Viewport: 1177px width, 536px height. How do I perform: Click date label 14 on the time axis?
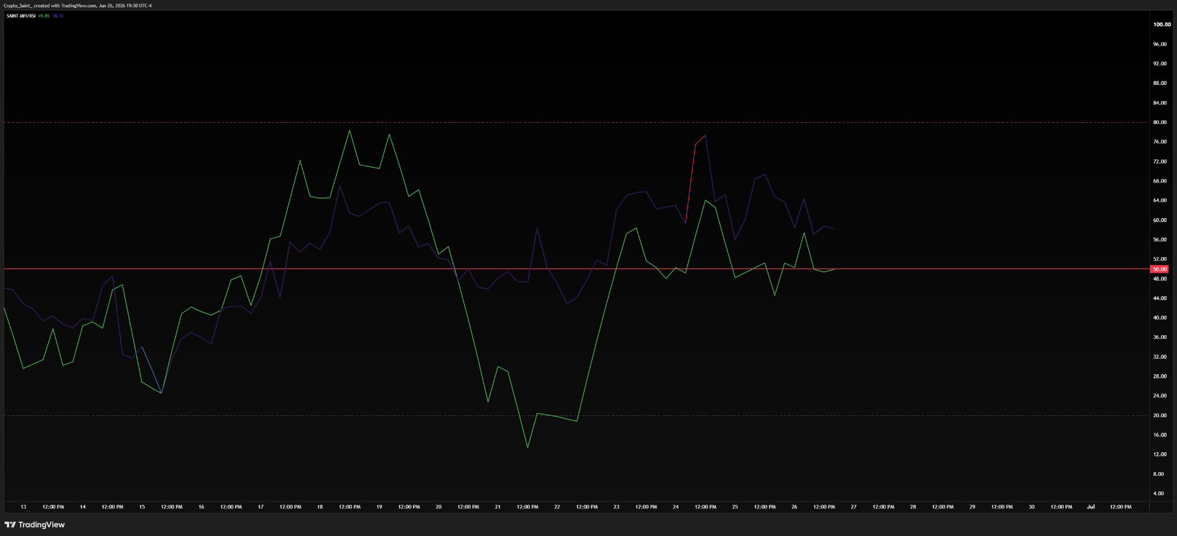click(83, 507)
